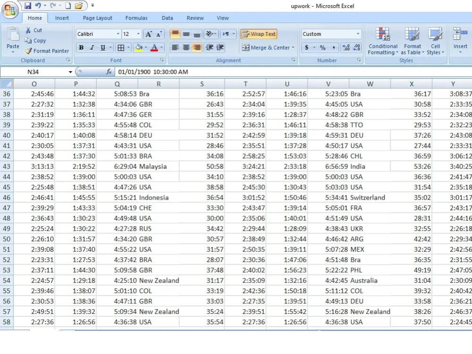This screenshot has height=354, width=472.
Task: Open fill color dropdown arrow
Action: 146,48
